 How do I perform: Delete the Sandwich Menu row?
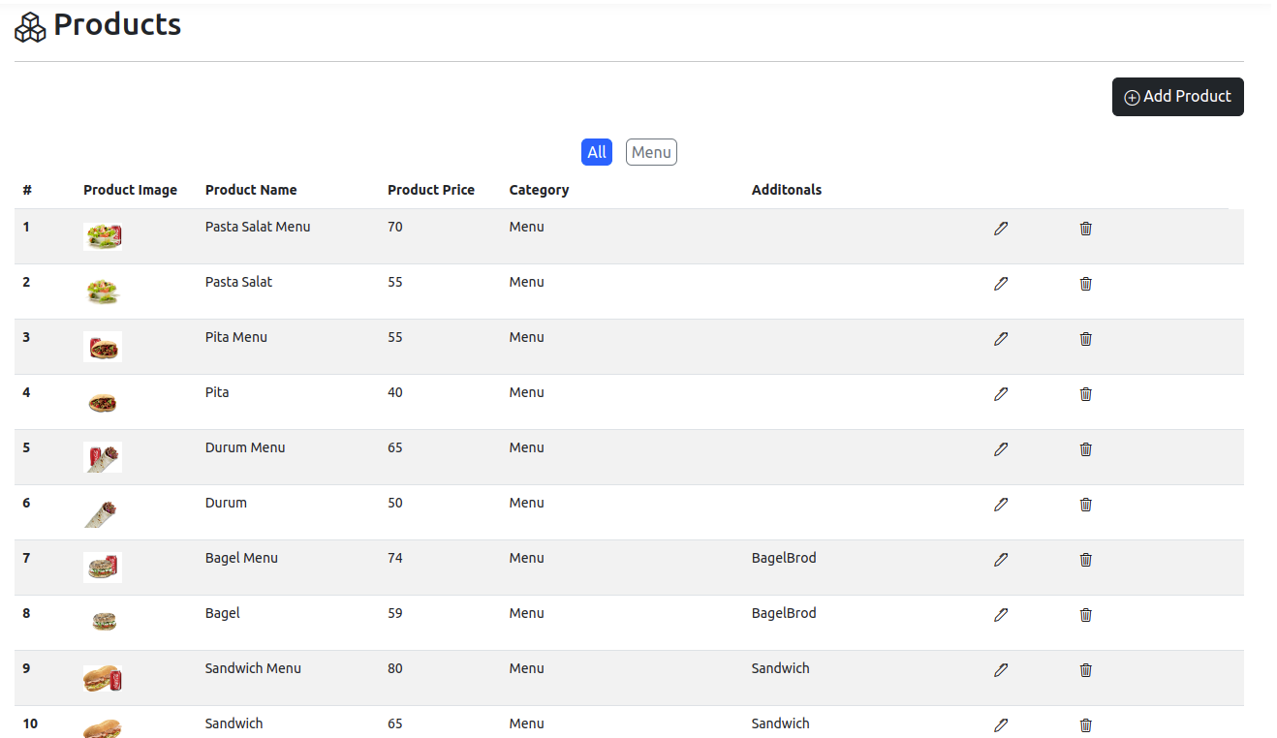1085,670
